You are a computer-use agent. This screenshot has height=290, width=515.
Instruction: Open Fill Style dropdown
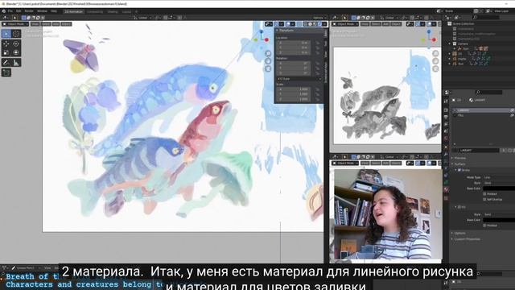[499, 214]
